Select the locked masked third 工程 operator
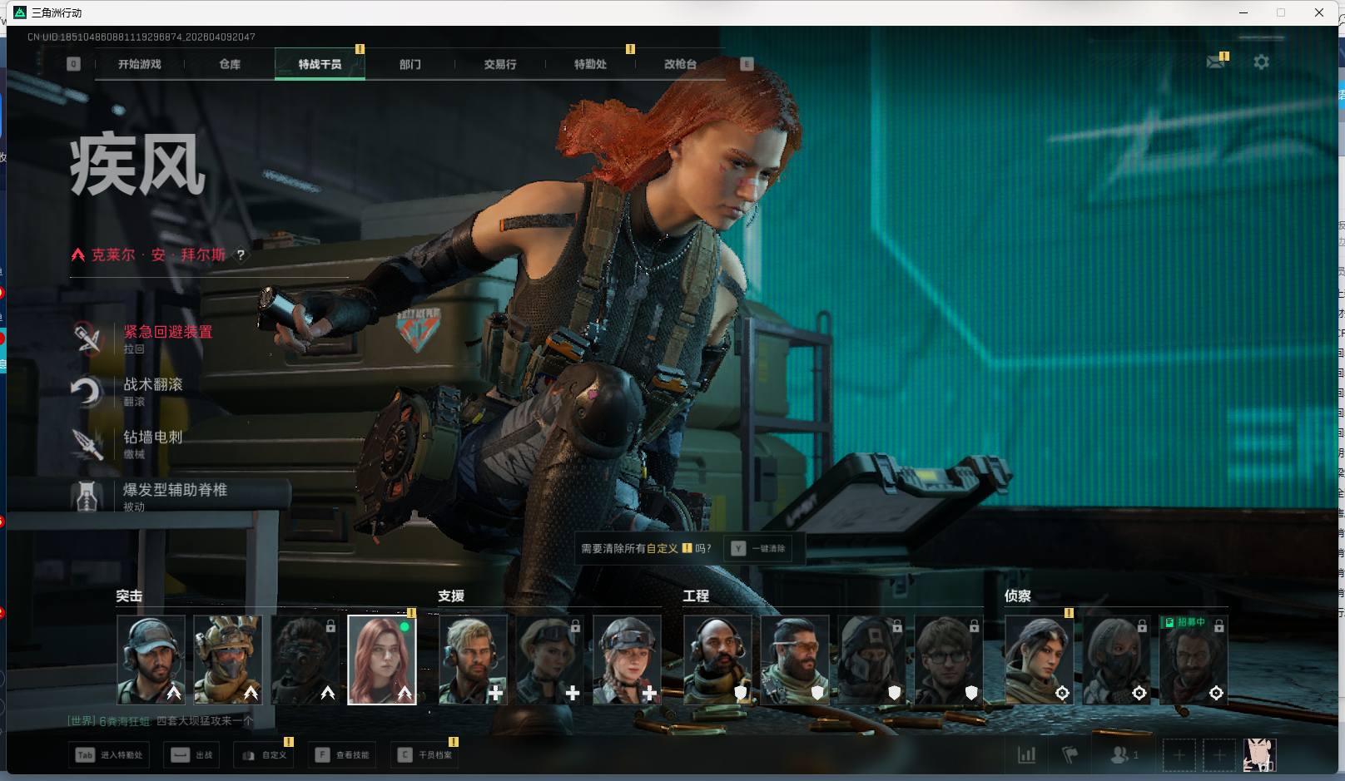Viewport: 1345px width, 781px height. click(871, 660)
